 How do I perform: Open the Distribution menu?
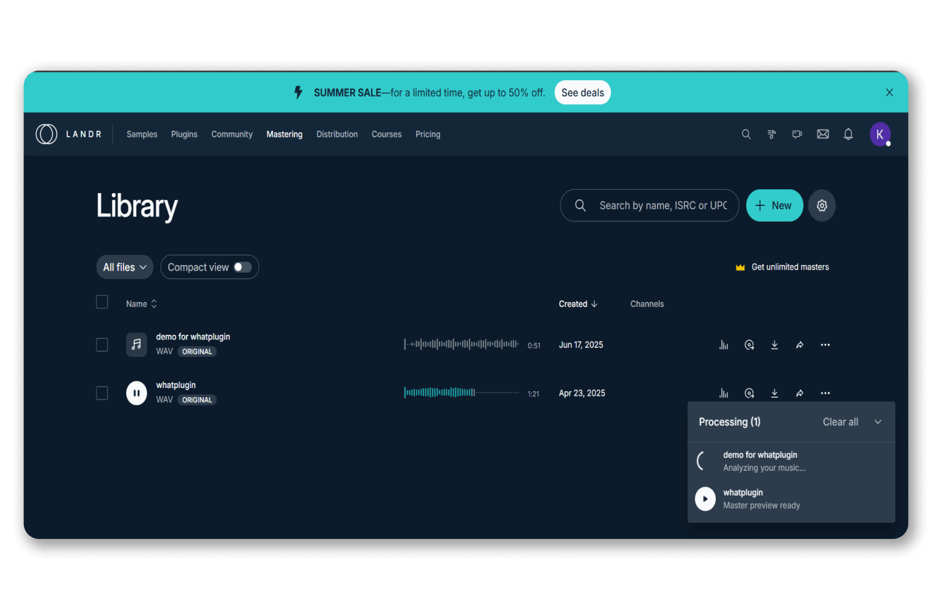[337, 134]
